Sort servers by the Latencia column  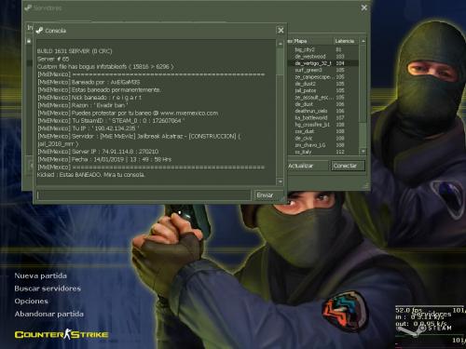(x=346, y=41)
